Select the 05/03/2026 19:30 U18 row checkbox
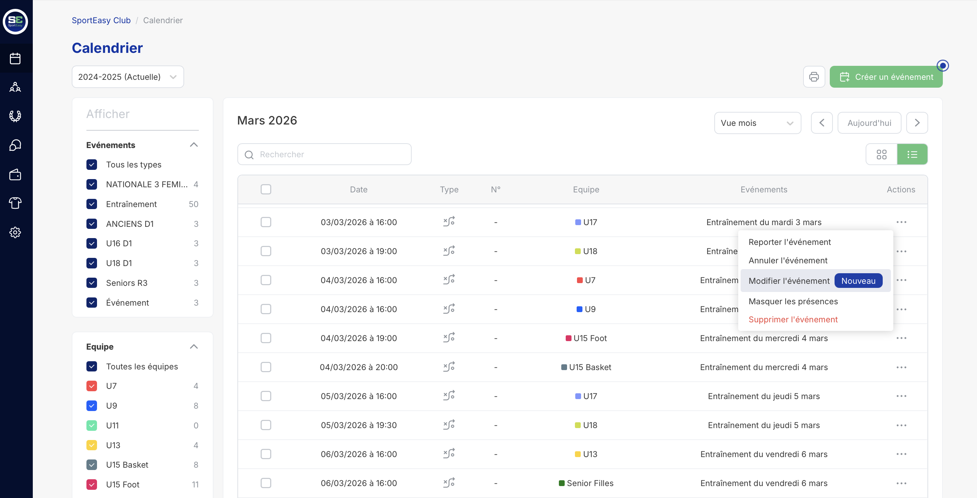This screenshot has height=498, width=977. point(266,425)
